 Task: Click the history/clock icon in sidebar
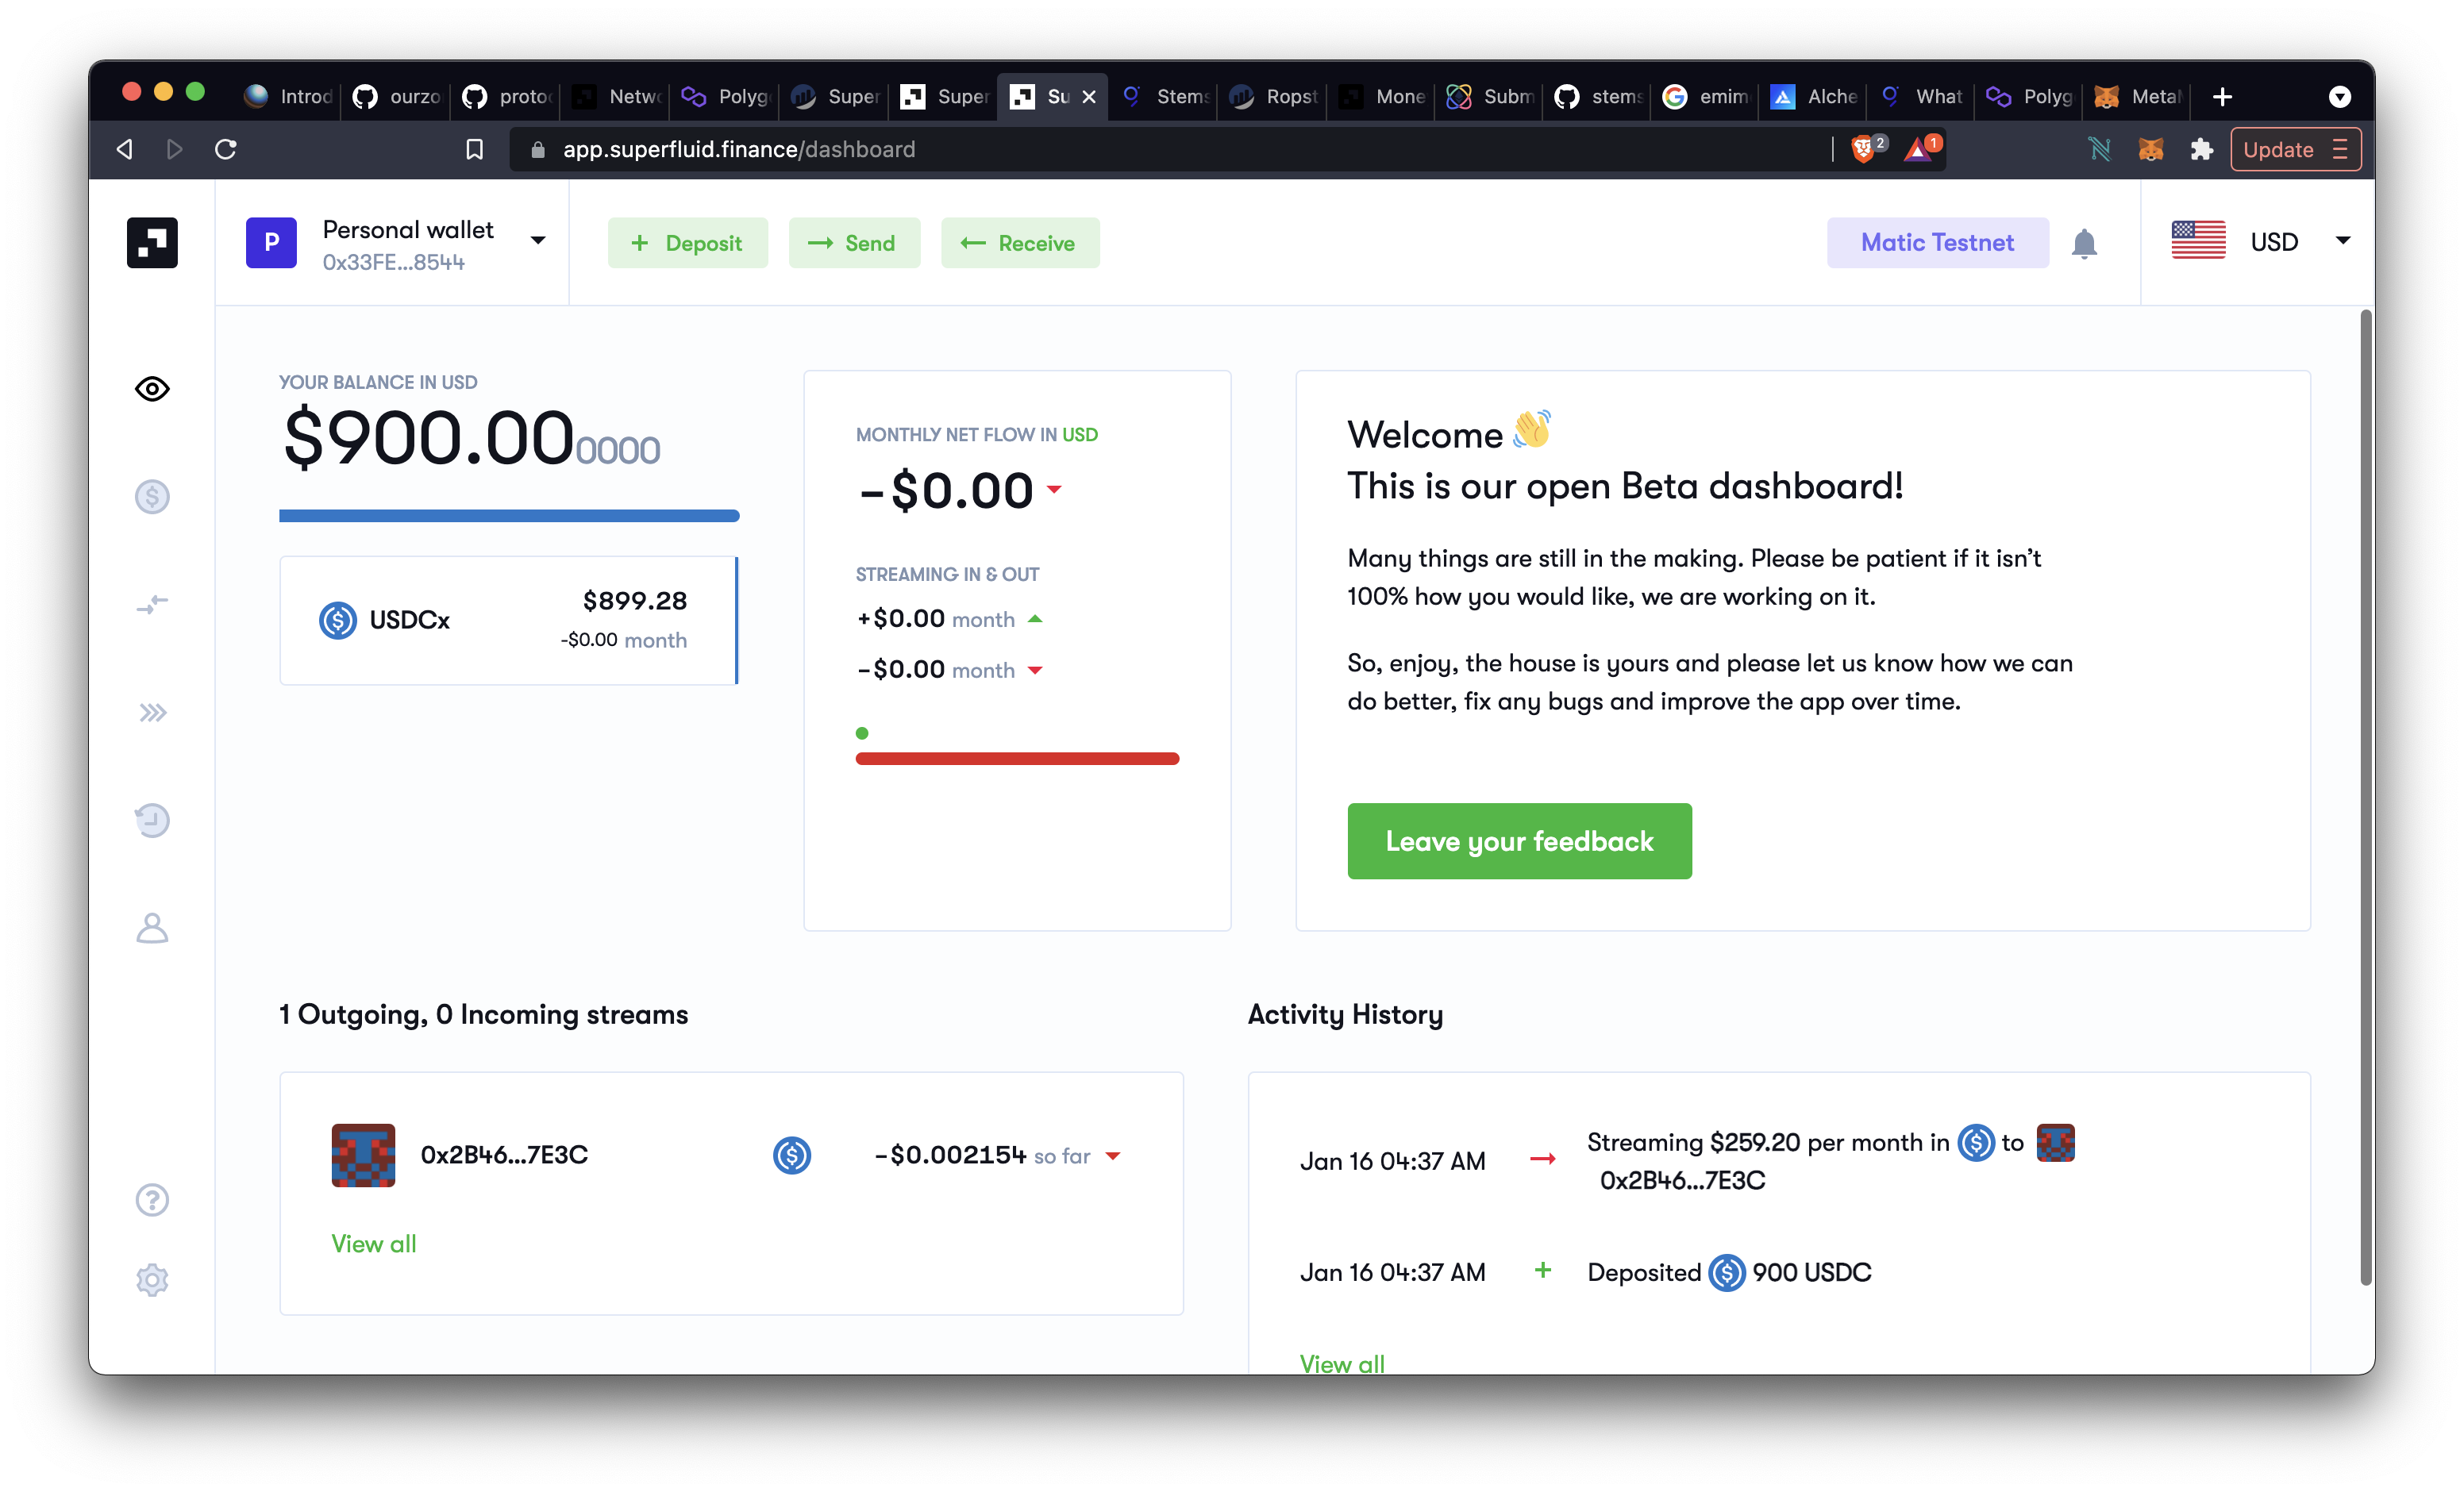[152, 820]
